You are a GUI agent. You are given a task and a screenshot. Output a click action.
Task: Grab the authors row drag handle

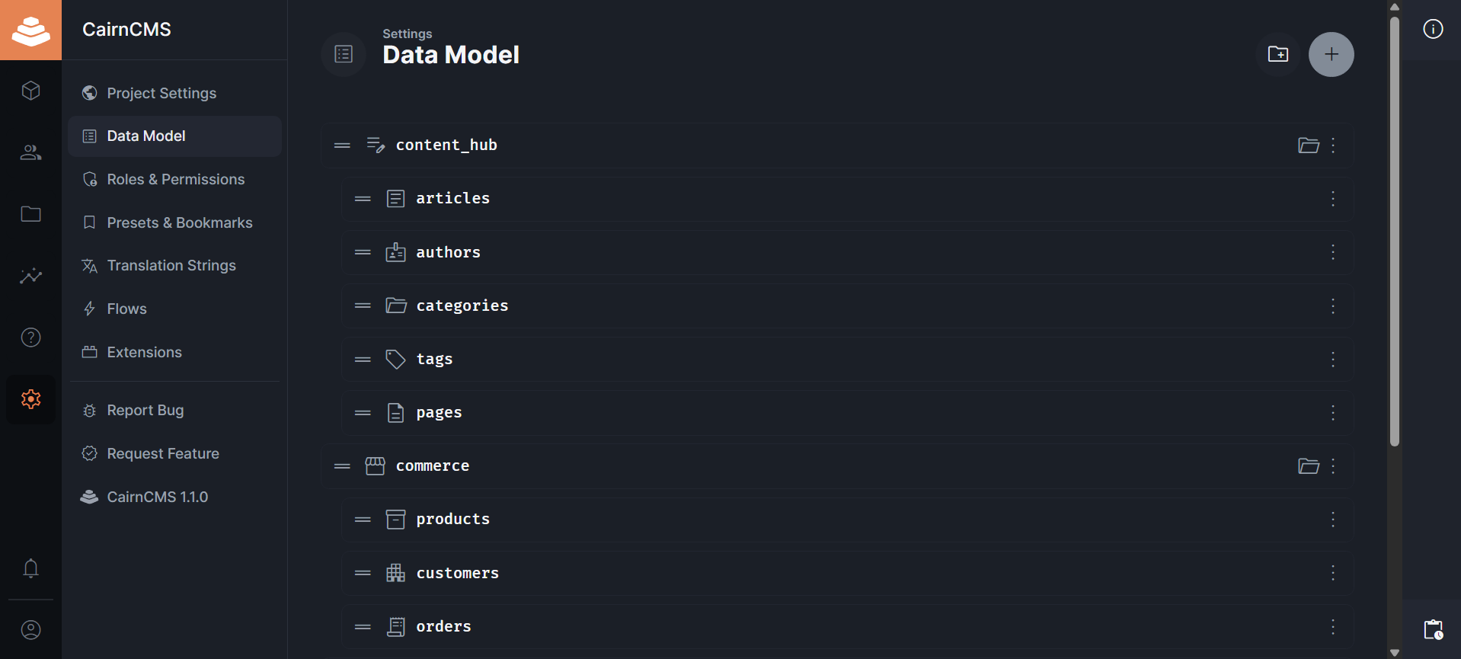363,252
